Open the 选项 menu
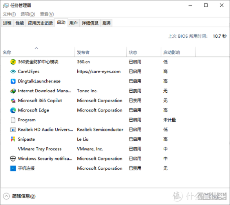 (x=28, y=14)
